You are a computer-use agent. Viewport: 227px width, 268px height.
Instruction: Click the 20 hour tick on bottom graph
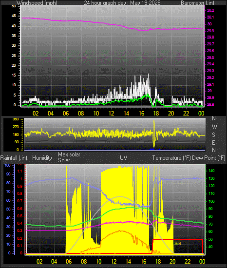click(x=172, y=262)
